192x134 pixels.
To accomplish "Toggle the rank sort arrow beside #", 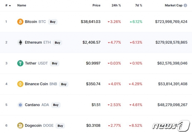I will pos(10,6).
